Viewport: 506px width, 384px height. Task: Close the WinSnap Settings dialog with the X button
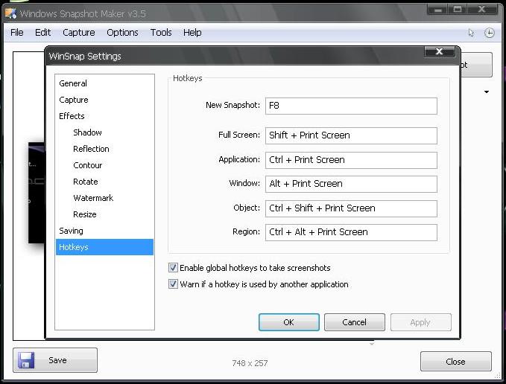click(x=439, y=51)
